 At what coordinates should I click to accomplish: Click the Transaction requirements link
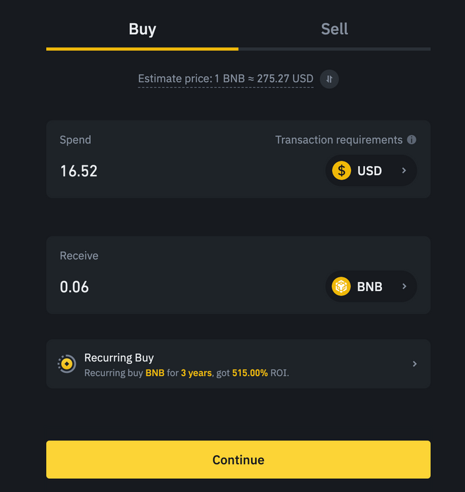339,140
